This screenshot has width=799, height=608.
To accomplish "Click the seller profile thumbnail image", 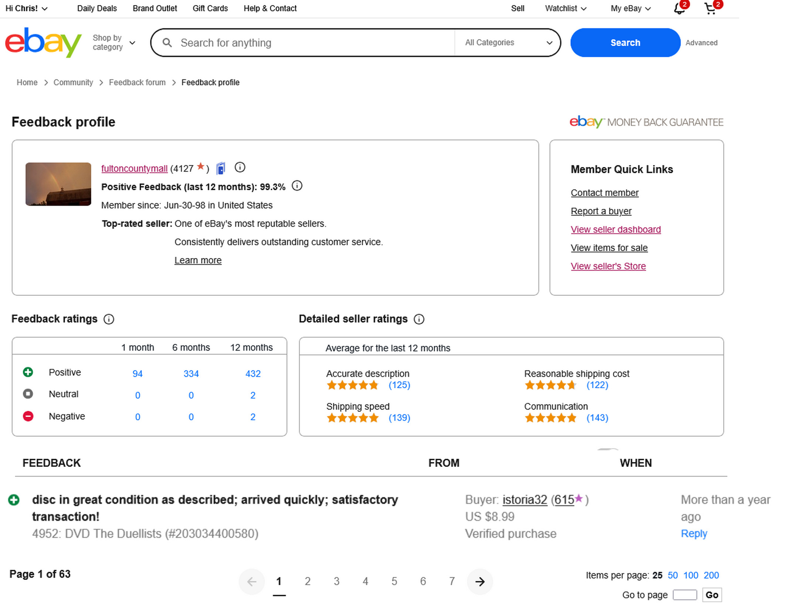I will (58, 184).
